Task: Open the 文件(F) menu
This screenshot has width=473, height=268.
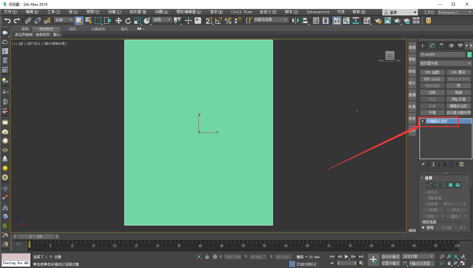Action: 11,12
